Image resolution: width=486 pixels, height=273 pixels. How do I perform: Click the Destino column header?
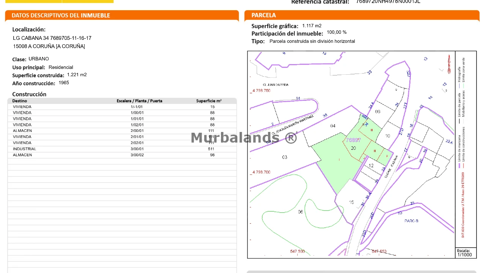pyautogui.click(x=20, y=101)
